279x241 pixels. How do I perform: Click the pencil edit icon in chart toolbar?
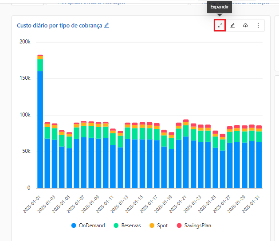pyautogui.click(x=233, y=26)
